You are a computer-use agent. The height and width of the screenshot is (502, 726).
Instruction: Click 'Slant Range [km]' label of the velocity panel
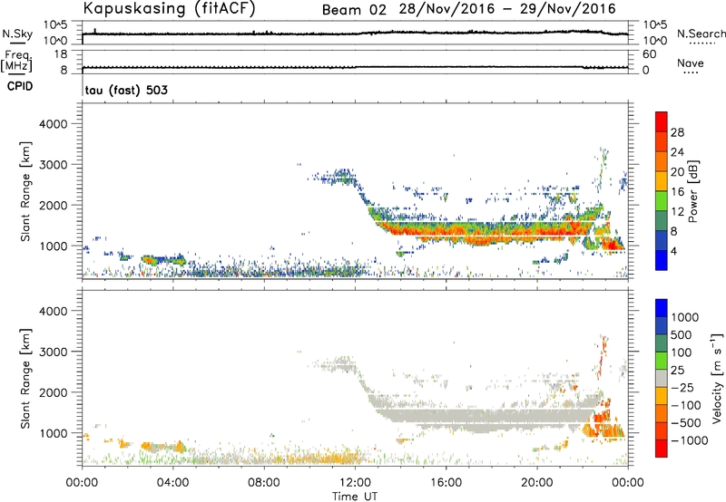tap(25, 378)
